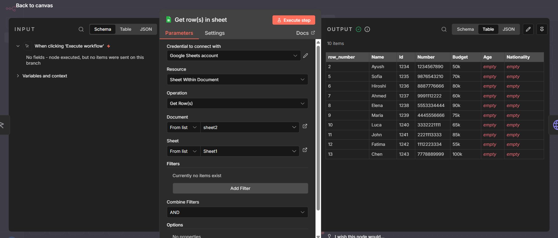The height and width of the screenshot is (238, 558).
Task: Click the output info circle icon
Action: click(367, 29)
